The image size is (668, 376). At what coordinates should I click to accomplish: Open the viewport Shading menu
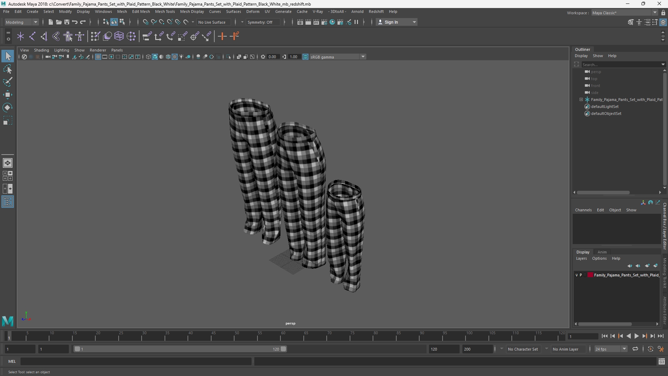(x=41, y=50)
